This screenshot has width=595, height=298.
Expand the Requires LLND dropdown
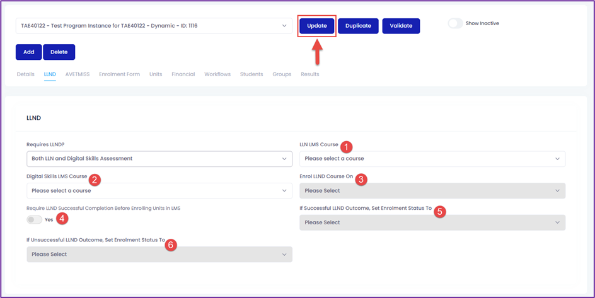[x=159, y=159]
